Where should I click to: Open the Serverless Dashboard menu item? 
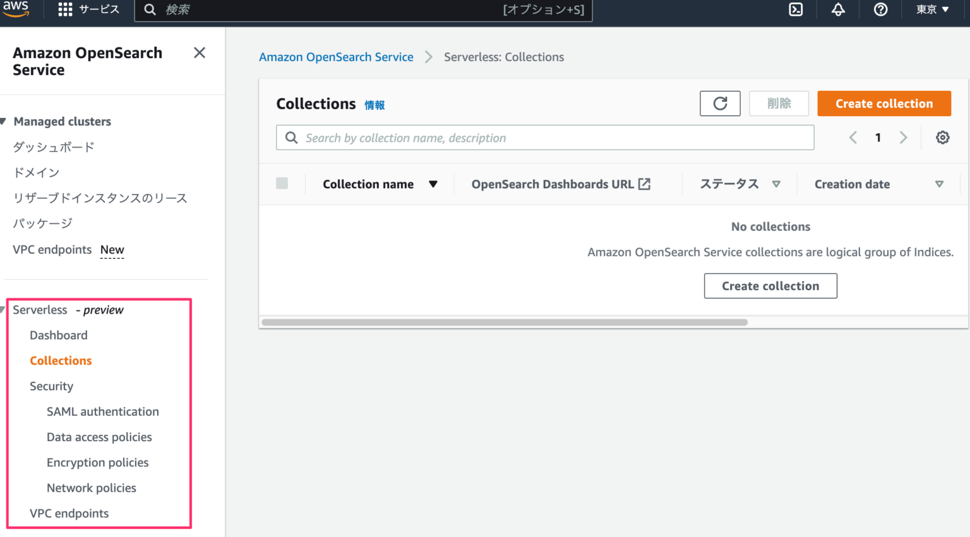pyautogui.click(x=58, y=335)
